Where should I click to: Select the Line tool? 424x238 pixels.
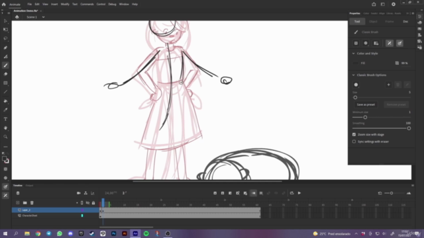tap(5, 92)
